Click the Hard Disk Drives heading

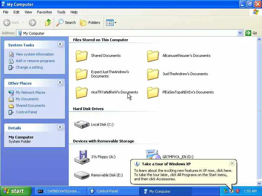click(x=88, y=109)
